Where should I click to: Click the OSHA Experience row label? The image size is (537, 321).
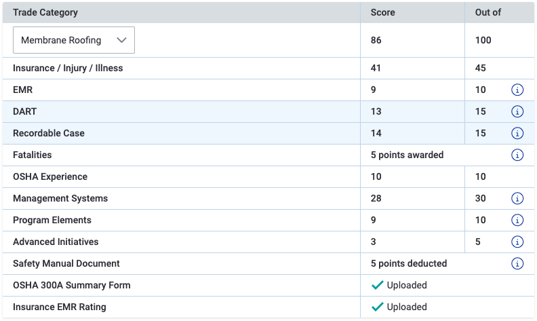50,176
